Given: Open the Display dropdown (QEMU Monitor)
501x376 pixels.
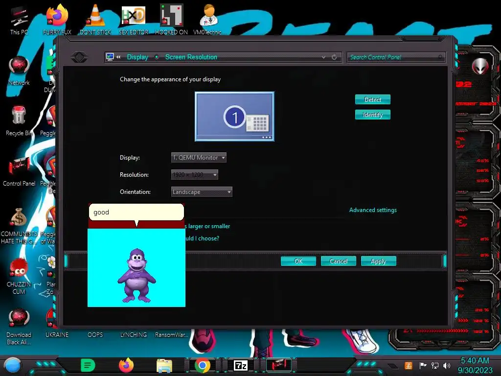Looking at the screenshot, I should coord(199,157).
